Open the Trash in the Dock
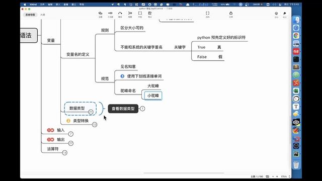This screenshot has width=322, height=181. click(x=296, y=165)
